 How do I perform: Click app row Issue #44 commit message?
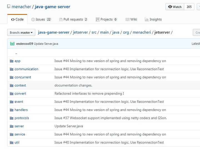coord(110,61)
